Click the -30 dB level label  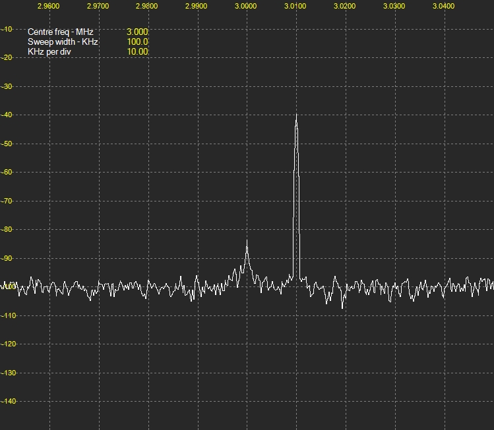(x=7, y=86)
